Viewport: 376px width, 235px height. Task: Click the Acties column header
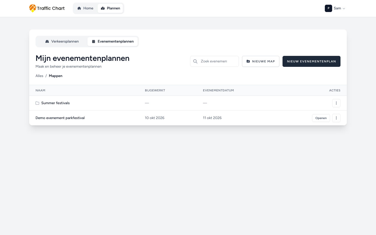(335, 90)
